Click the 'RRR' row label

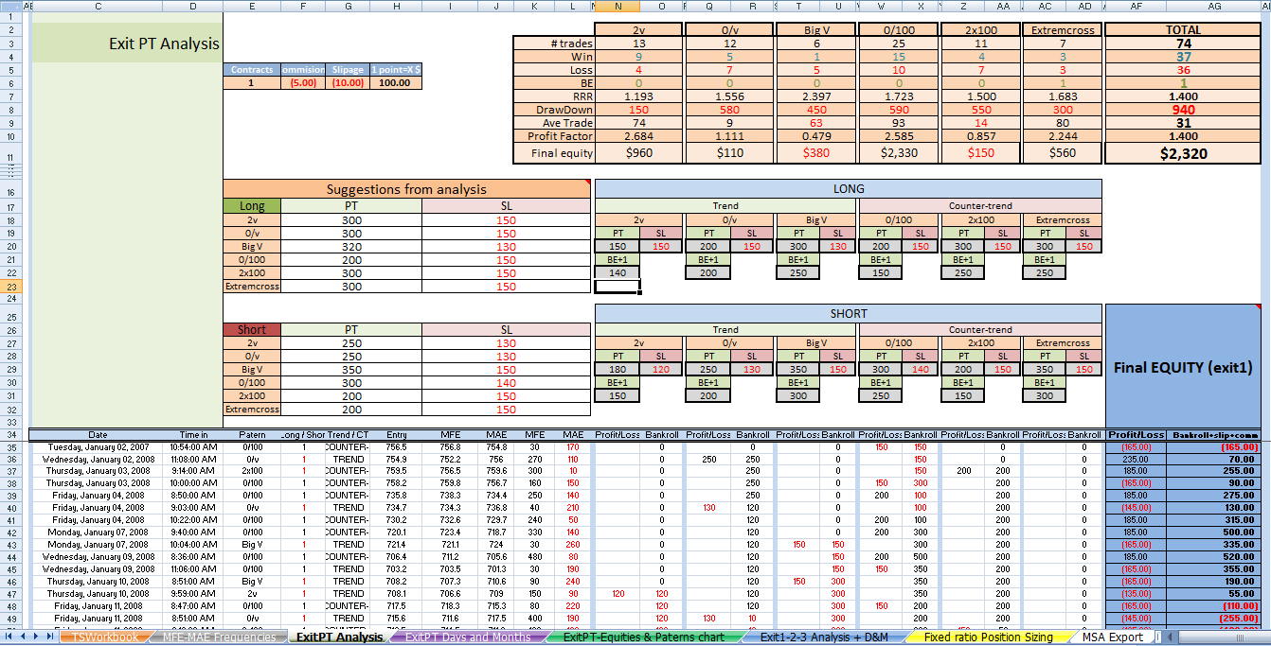[553, 96]
